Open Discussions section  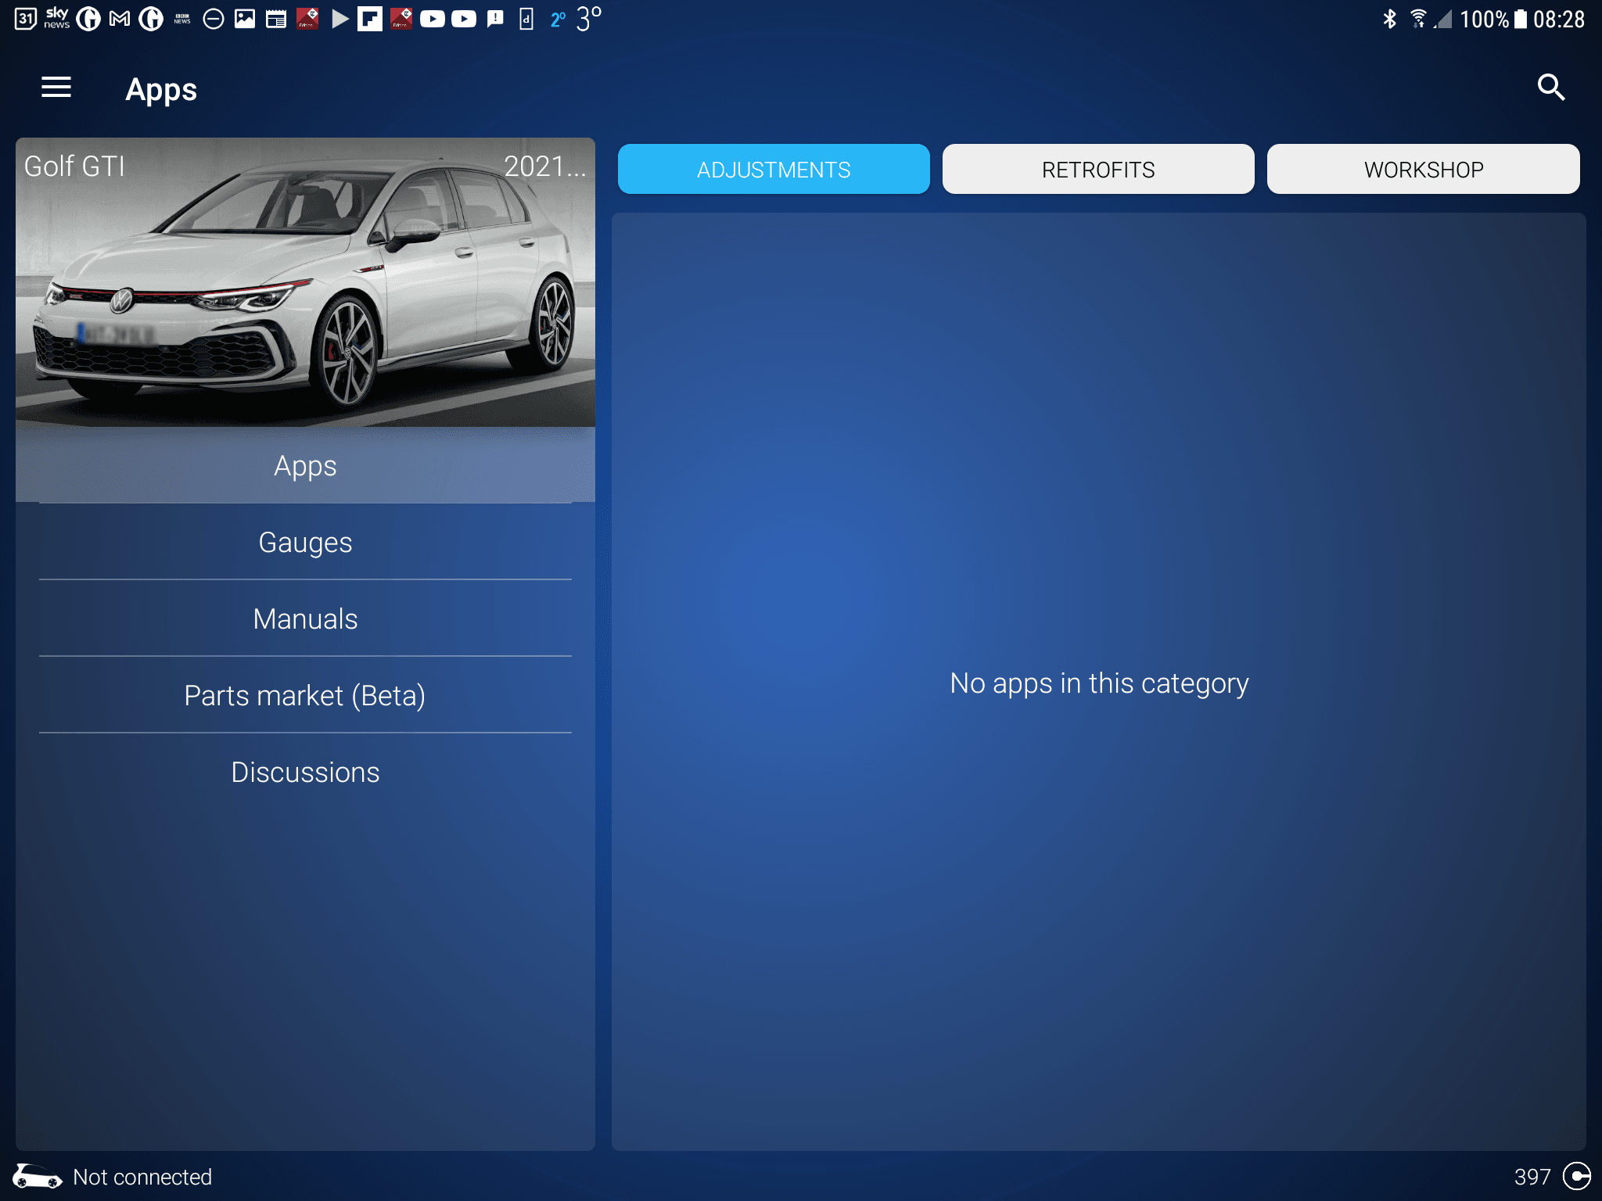[305, 773]
